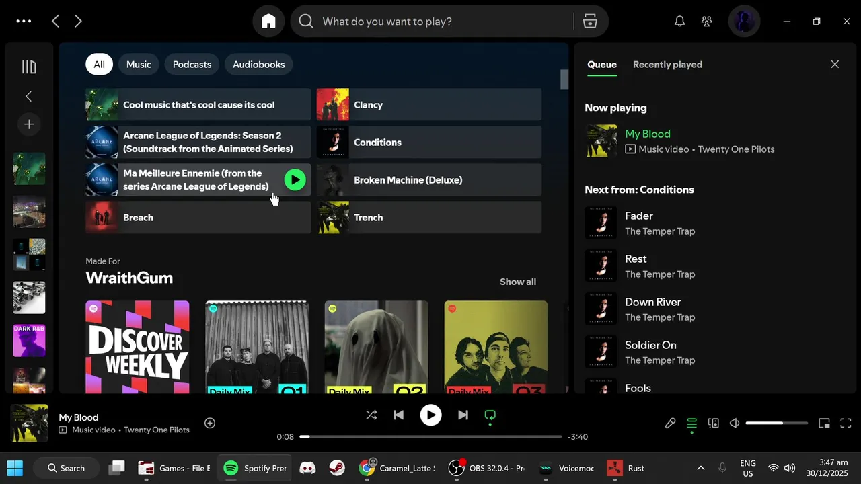Collapse sidebar with left chevron
Image resolution: width=861 pixels, height=484 pixels.
29,96
